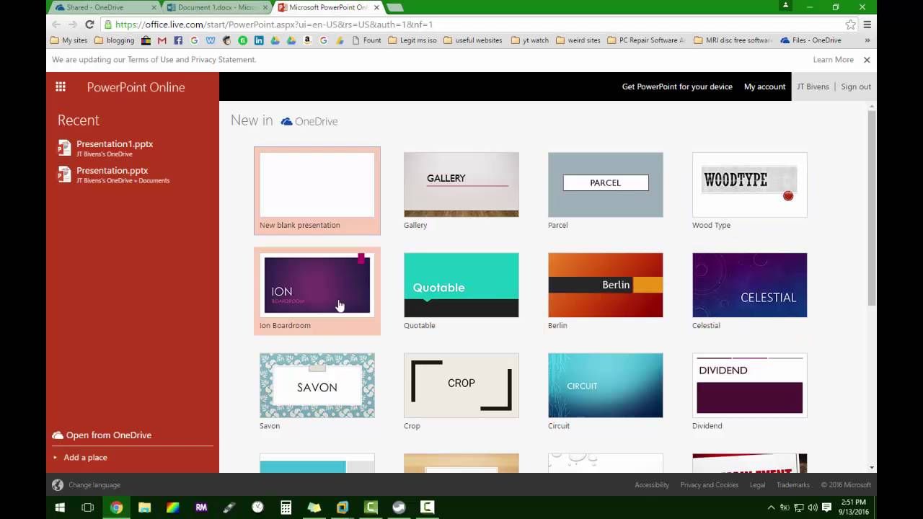
Task: Open the clock app taskbar icon
Action: pos(257,507)
